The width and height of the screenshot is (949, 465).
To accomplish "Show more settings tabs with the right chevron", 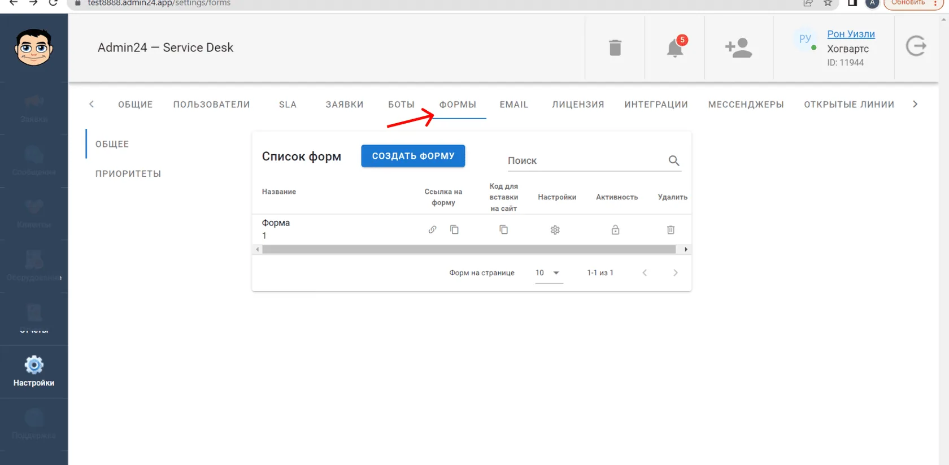I will click(x=915, y=104).
